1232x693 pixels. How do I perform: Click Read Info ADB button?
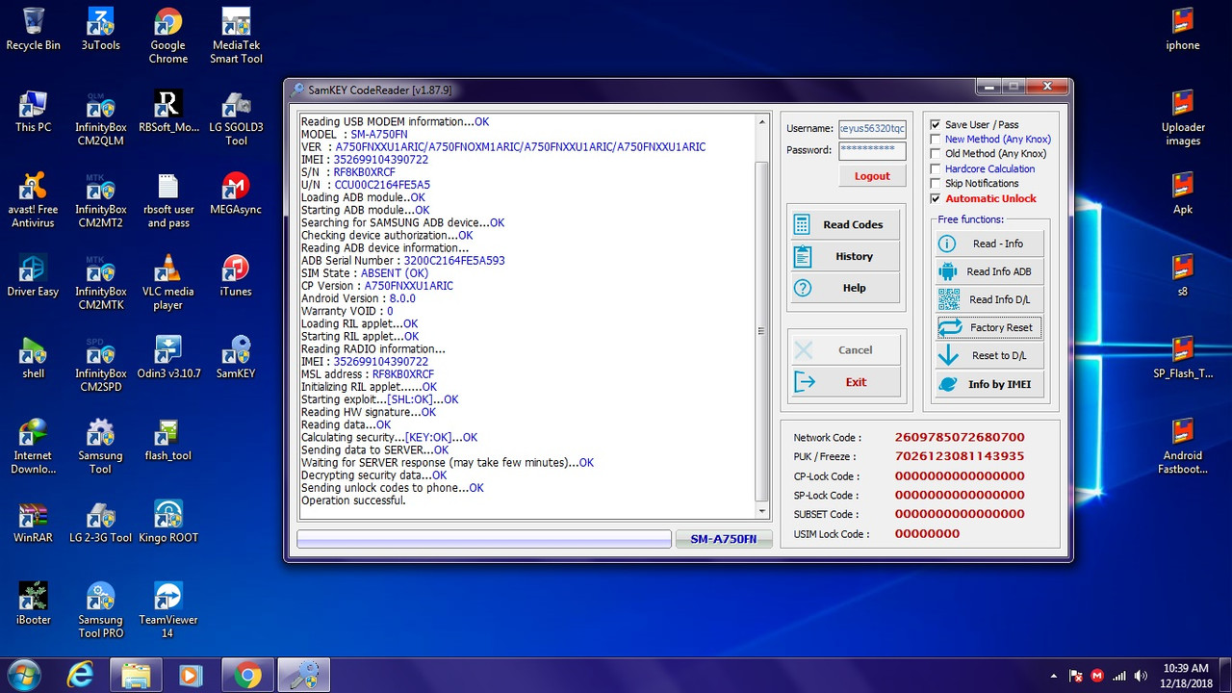pyautogui.click(x=989, y=271)
